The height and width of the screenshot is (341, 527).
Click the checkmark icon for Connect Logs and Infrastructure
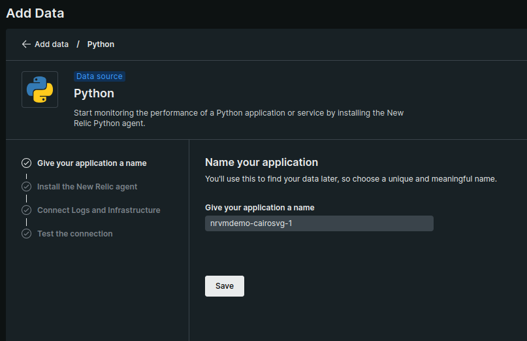pyautogui.click(x=27, y=210)
